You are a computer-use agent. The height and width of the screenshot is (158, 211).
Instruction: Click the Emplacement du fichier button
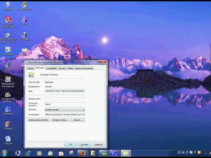(38, 120)
